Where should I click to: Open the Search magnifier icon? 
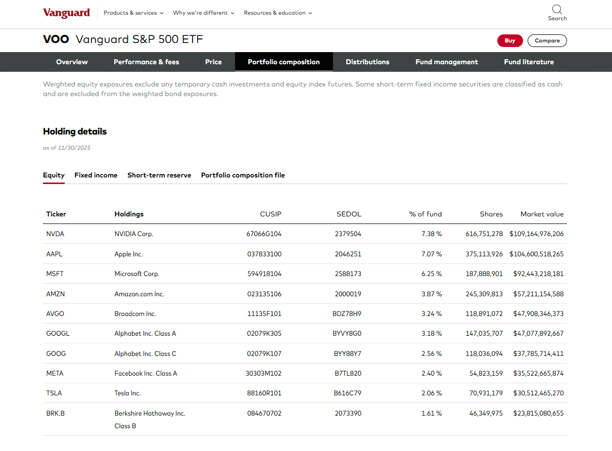557,10
